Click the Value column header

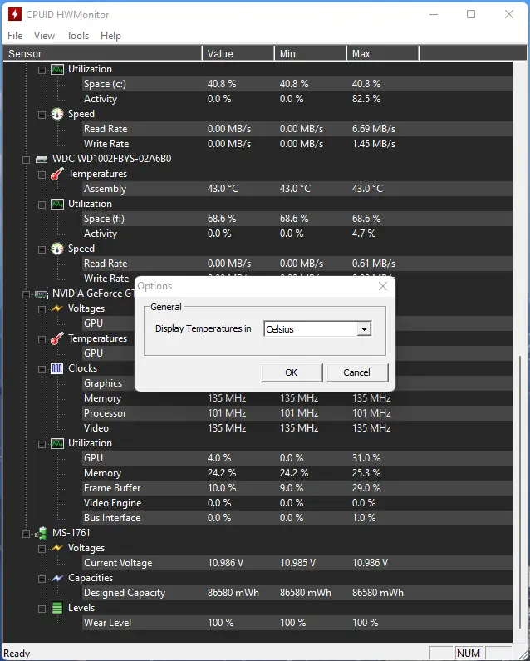point(238,54)
